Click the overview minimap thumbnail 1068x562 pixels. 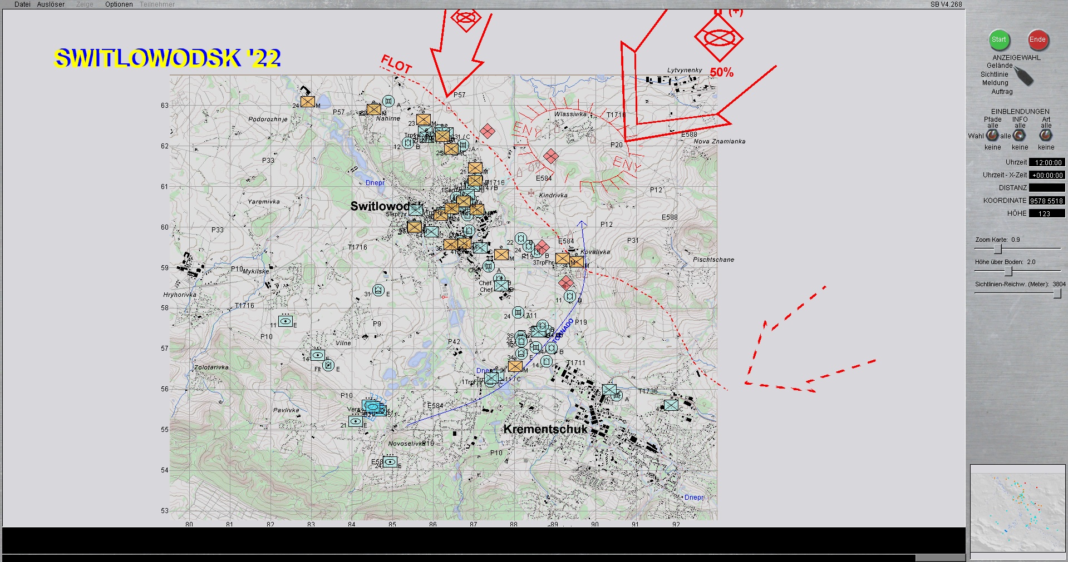point(1017,508)
